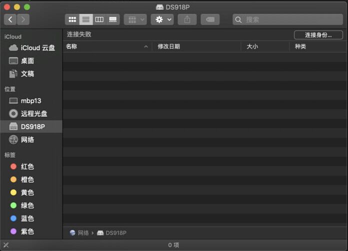Image resolution: width=348 pixels, height=251 pixels.
Task: Select 网络 in sidebar
Action: (x=31, y=140)
